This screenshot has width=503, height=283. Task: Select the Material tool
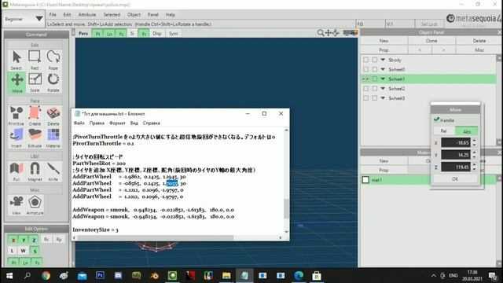(x=53, y=138)
